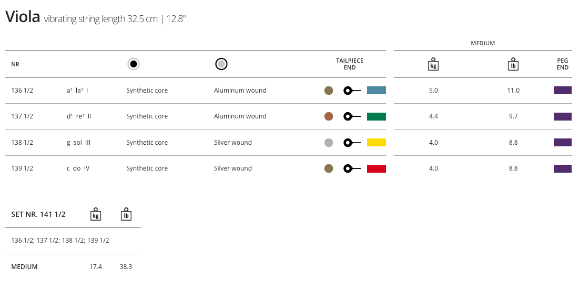Click the yellow tailpiece swatch for g string
The height and width of the screenshot is (289, 579).
point(377,143)
